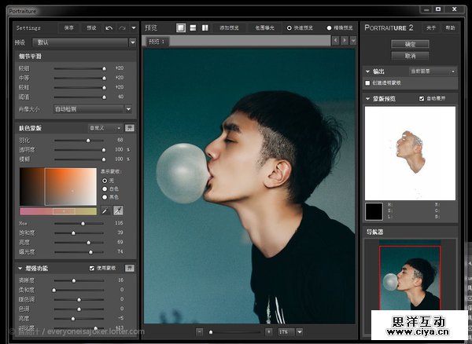This screenshot has height=344, width=472.
Task: Open the 肖像大小 dropdown (自动检测)
Action: click(90, 108)
